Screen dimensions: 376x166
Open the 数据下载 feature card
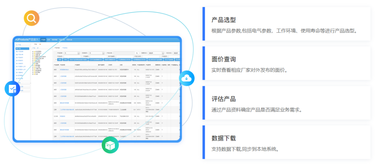tap(287, 142)
